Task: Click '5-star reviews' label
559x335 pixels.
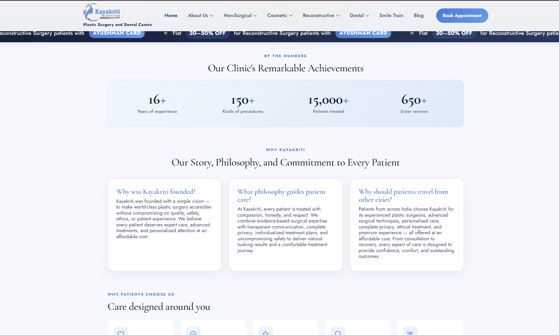Action: [x=414, y=111]
